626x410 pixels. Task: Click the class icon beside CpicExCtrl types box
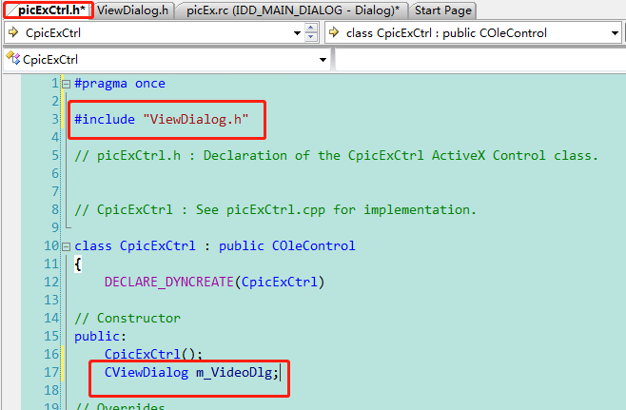(x=13, y=58)
